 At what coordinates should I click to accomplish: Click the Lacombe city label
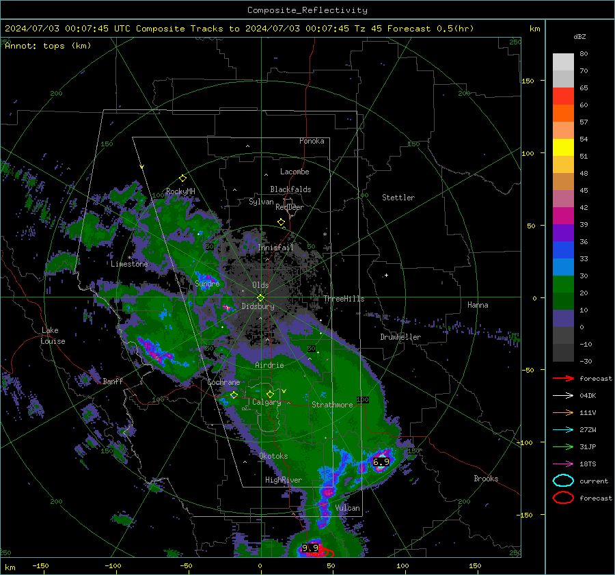point(295,172)
